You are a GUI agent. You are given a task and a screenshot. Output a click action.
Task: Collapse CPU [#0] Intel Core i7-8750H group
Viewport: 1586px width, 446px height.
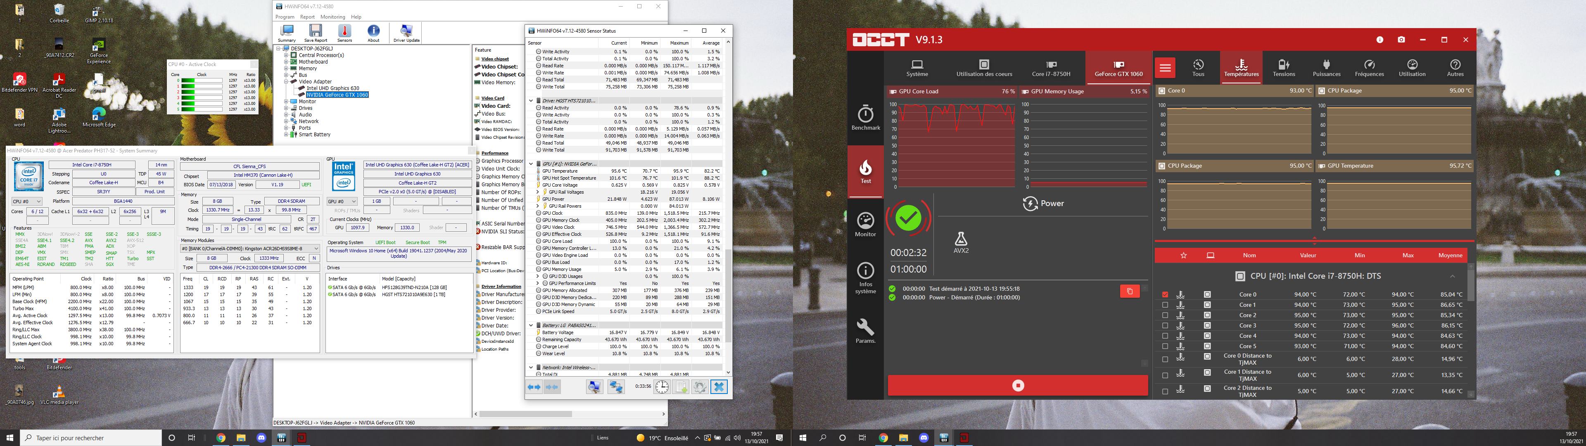click(x=1453, y=276)
